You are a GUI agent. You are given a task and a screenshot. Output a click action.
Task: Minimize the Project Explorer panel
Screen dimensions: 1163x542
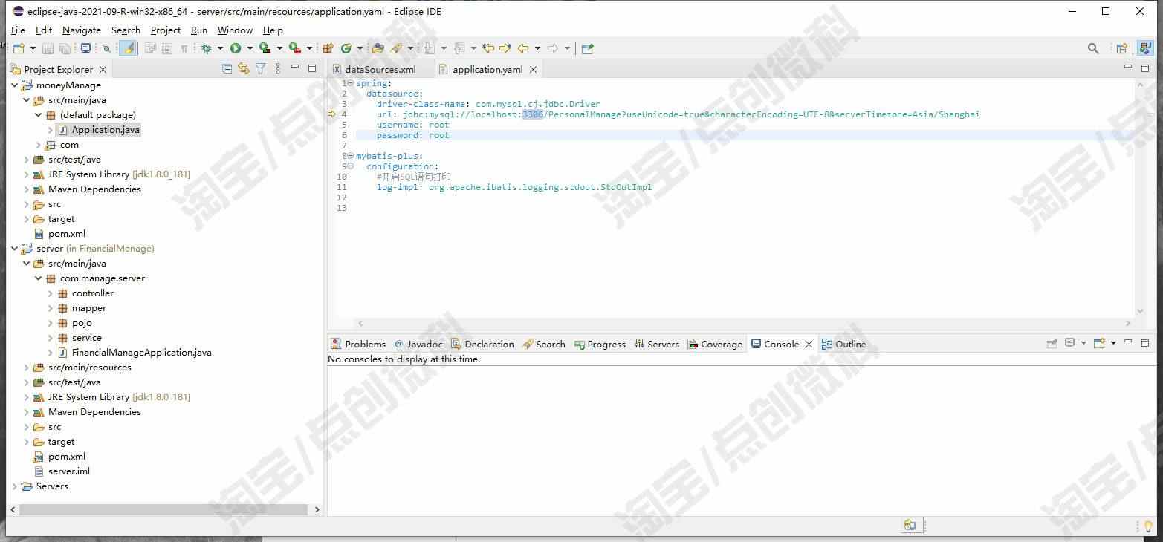[295, 68]
